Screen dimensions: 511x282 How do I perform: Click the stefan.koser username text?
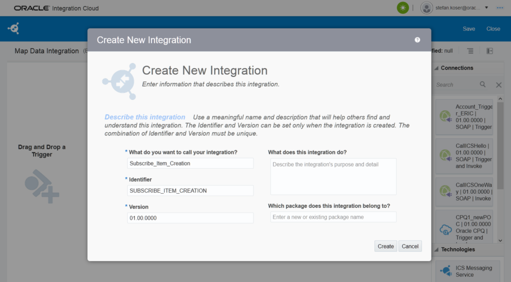click(x=458, y=8)
